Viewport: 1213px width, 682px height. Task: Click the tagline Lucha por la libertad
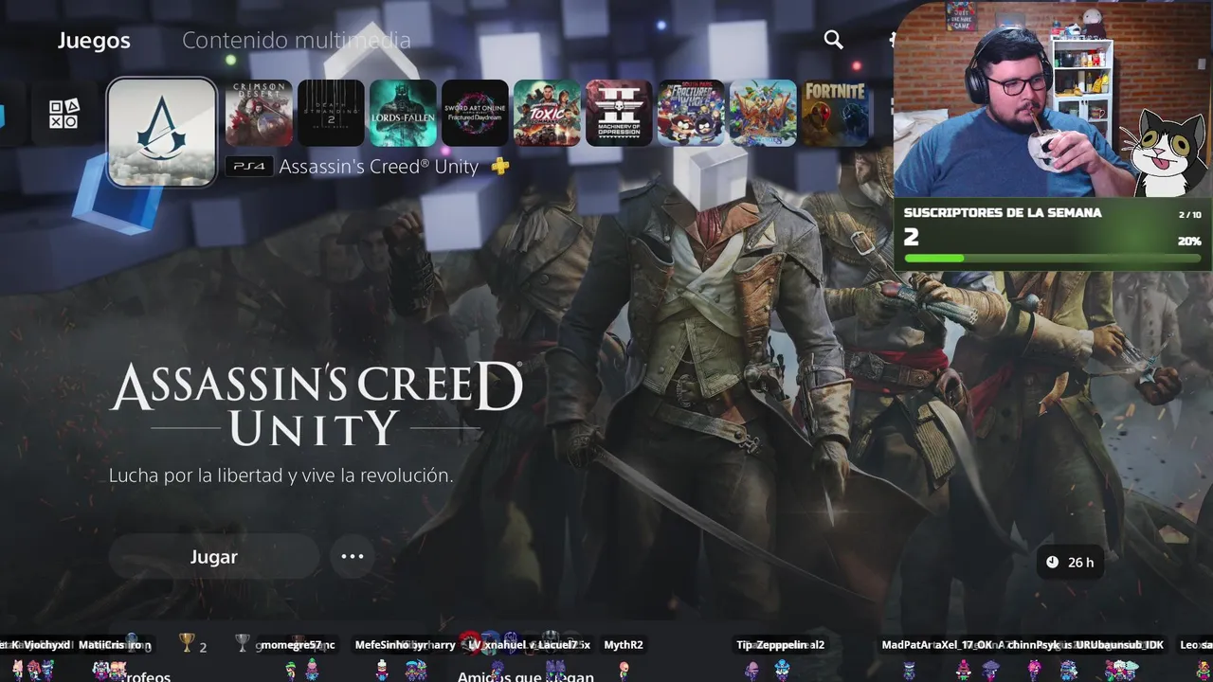pyautogui.click(x=281, y=476)
